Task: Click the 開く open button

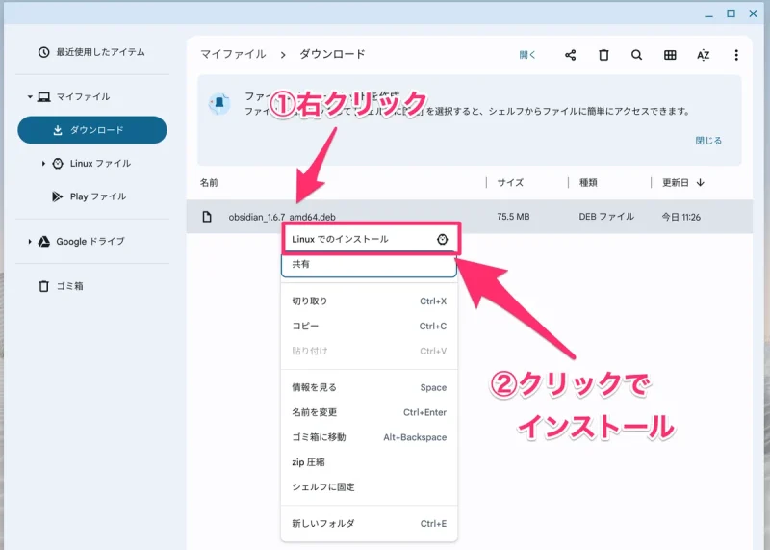Action: 527,55
